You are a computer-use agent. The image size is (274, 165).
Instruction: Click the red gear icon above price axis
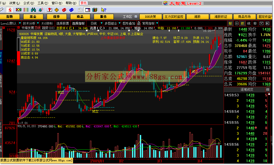4,28
